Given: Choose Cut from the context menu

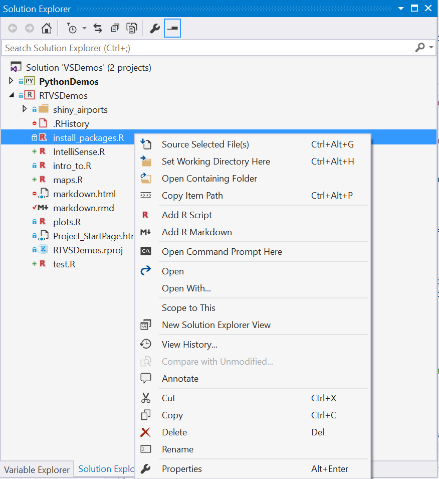Looking at the screenshot, I should [253, 398].
